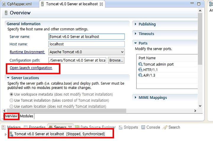Click the Properties view icon
The image size is (213, 141).
point(25,127)
